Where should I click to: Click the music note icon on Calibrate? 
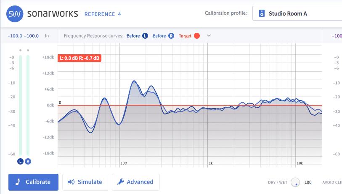(x=18, y=182)
